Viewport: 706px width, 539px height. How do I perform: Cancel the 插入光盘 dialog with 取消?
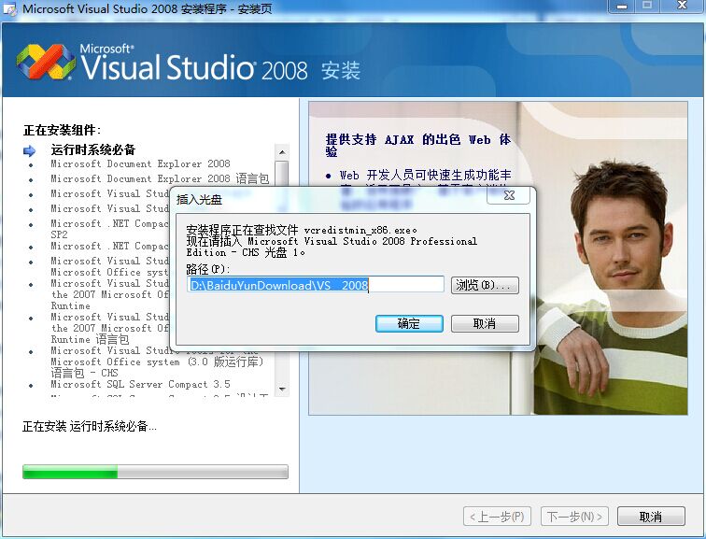(x=485, y=323)
